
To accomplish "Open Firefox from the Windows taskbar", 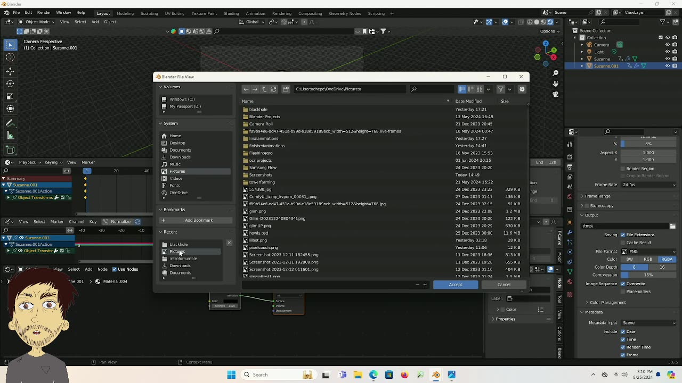I will coord(404,375).
